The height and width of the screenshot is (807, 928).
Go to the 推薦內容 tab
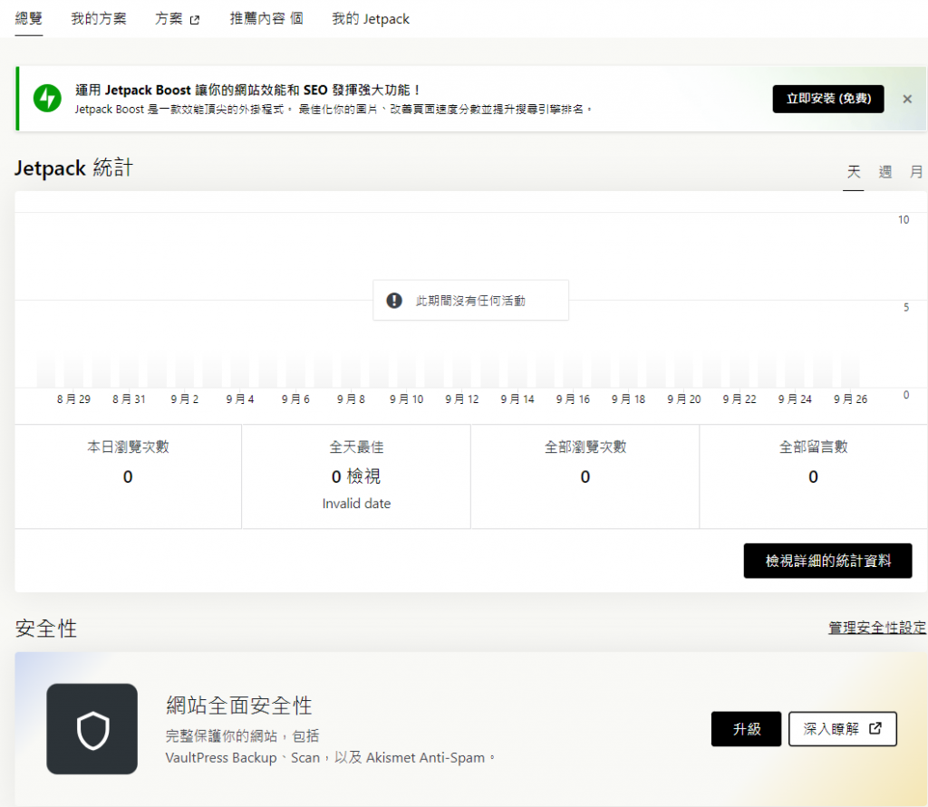coord(266,18)
